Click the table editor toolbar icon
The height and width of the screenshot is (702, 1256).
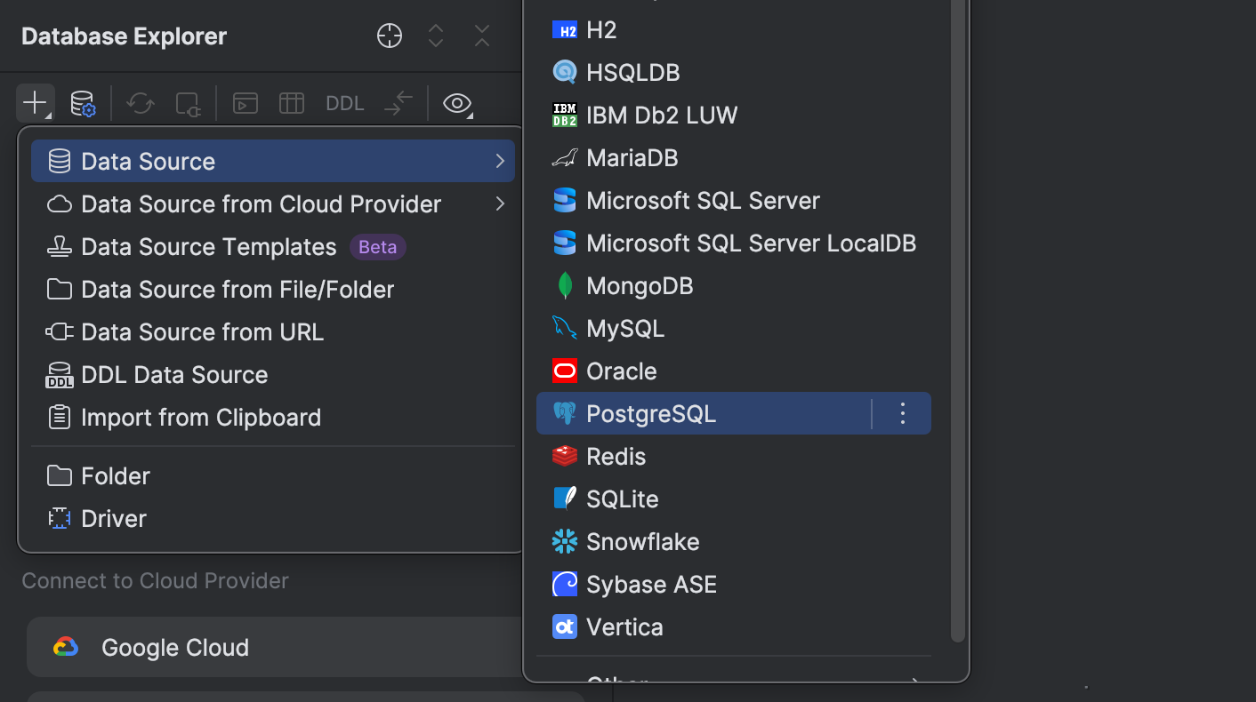(292, 103)
